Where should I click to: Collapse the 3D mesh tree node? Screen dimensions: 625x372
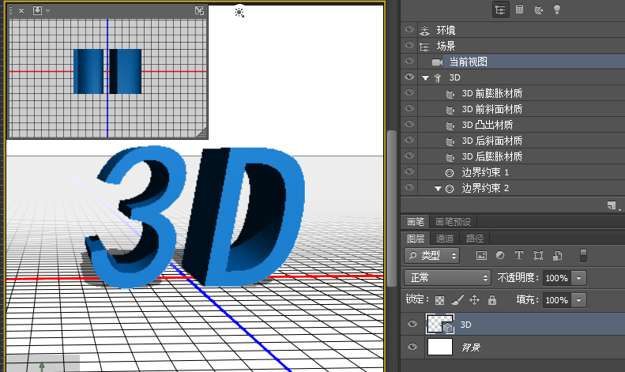tap(425, 78)
